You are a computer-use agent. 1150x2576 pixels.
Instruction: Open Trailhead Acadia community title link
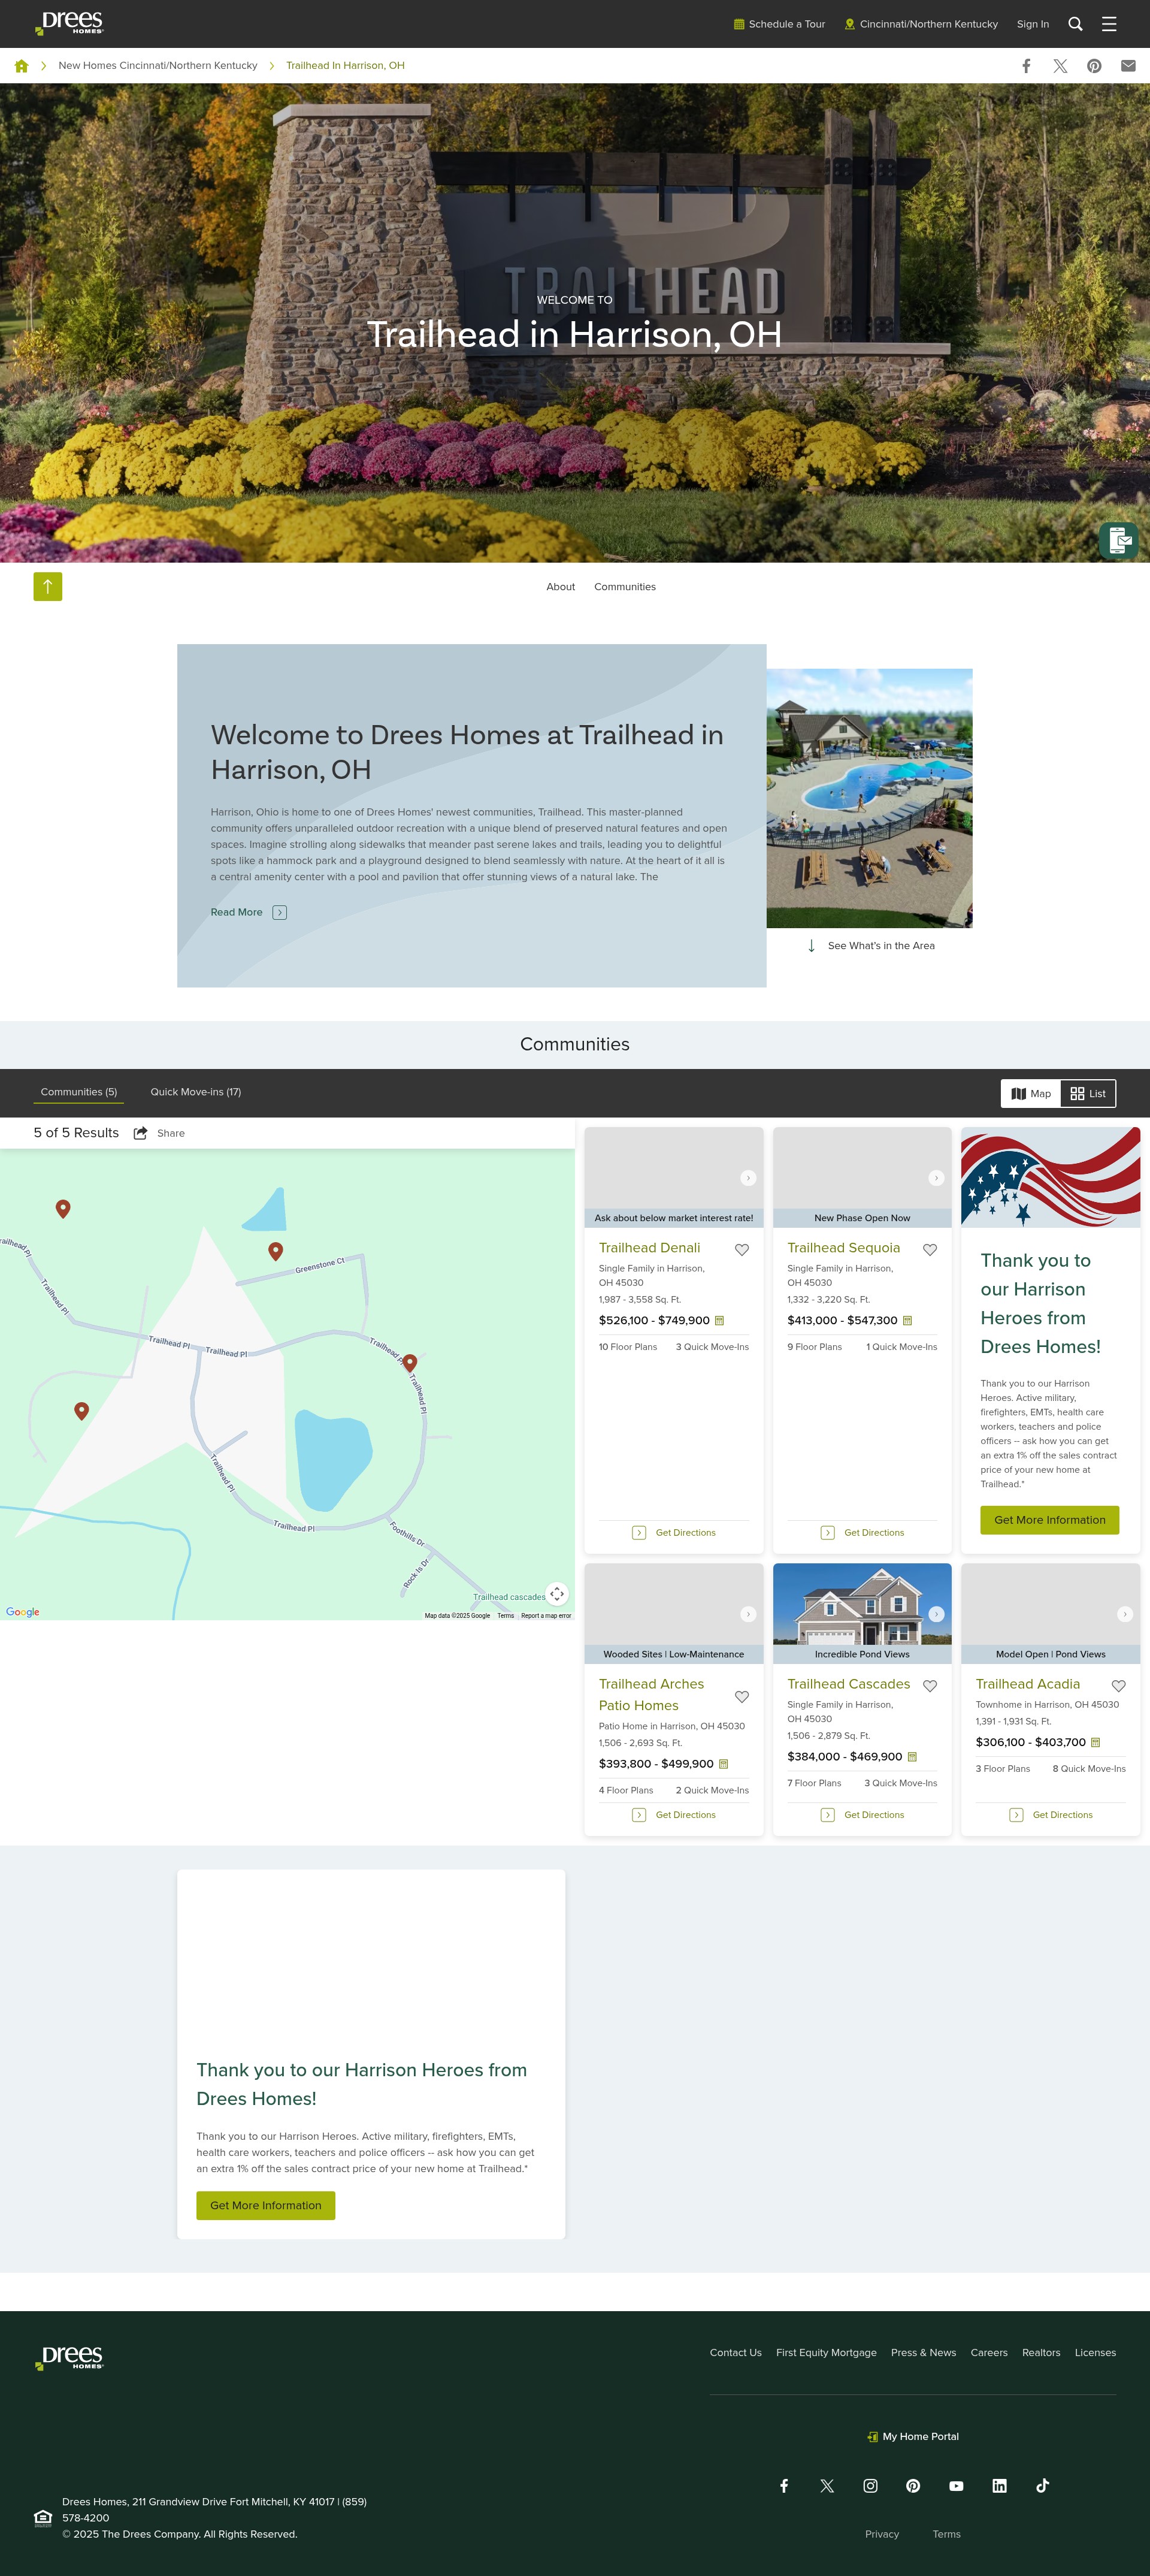coord(1028,1684)
